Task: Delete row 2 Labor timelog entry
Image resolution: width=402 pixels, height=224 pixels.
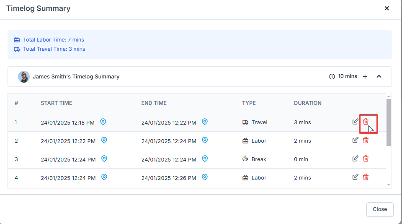Action: click(x=366, y=140)
